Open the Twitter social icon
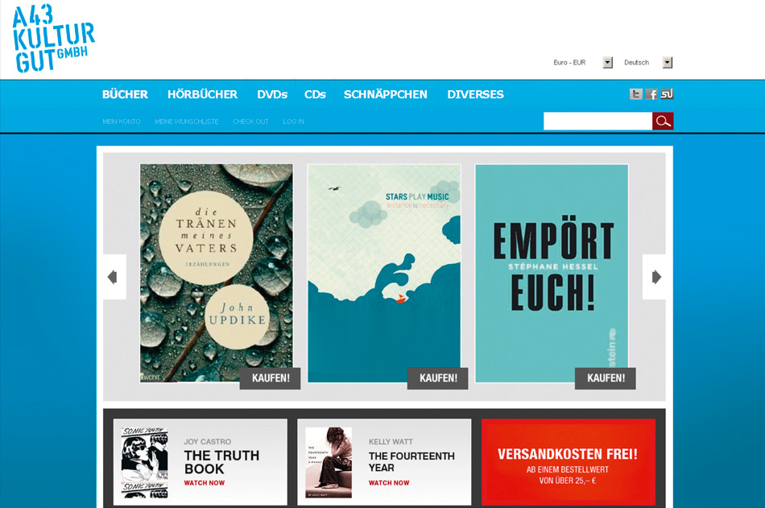Screen dimensions: 765x508 (x=635, y=94)
